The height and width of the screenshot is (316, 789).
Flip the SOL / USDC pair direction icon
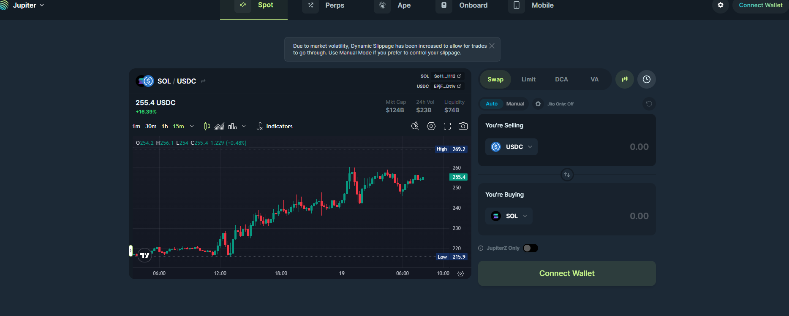click(x=203, y=81)
